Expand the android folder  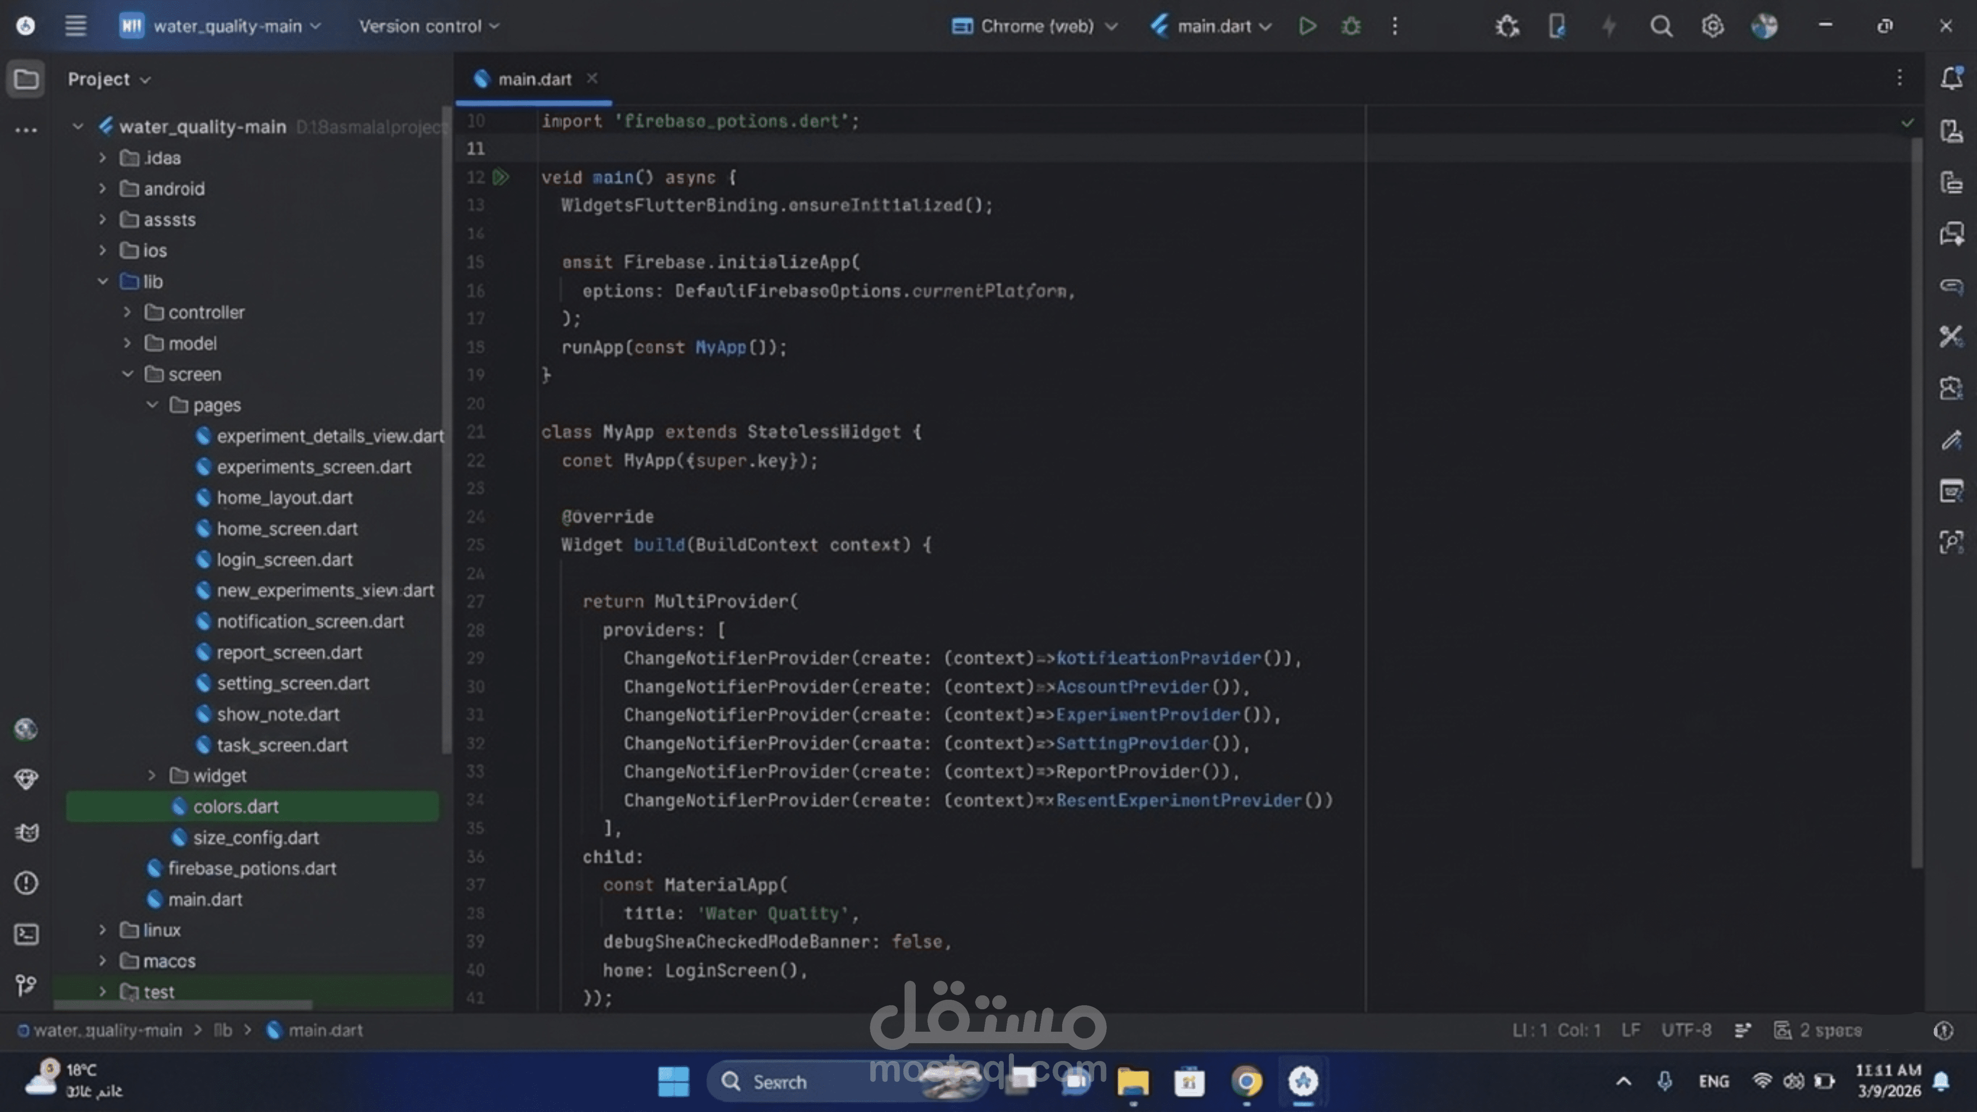[x=103, y=189]
